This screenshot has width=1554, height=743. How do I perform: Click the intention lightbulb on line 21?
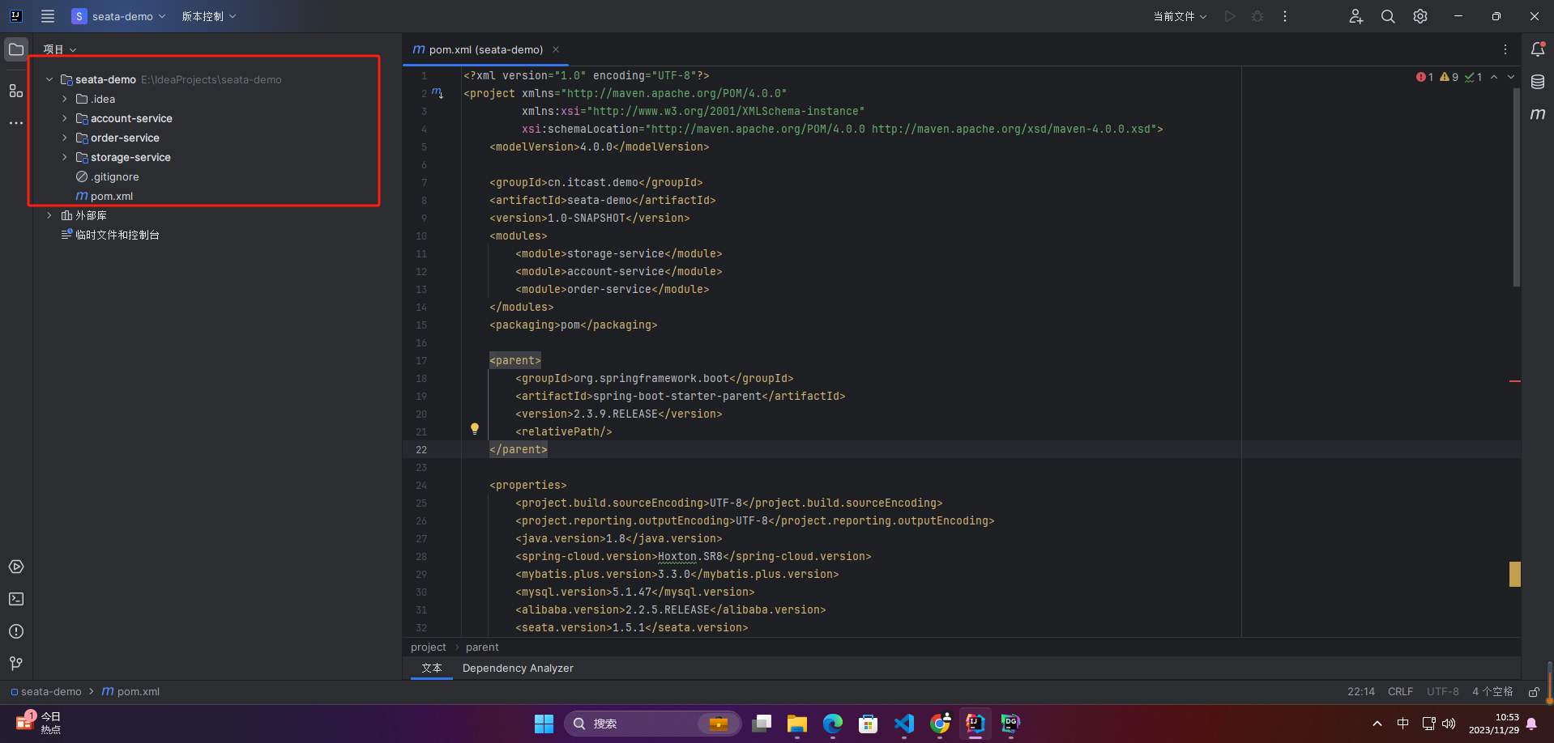tap(475, 429)
